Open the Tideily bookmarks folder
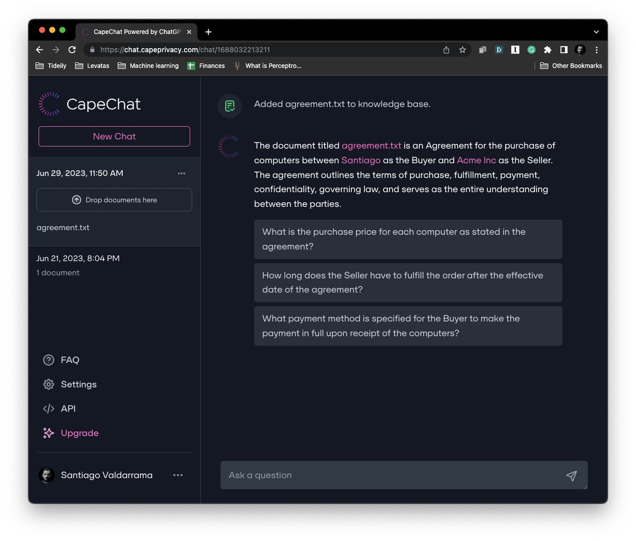The height and width of the screenshot is (541, 636). [51, 66]
